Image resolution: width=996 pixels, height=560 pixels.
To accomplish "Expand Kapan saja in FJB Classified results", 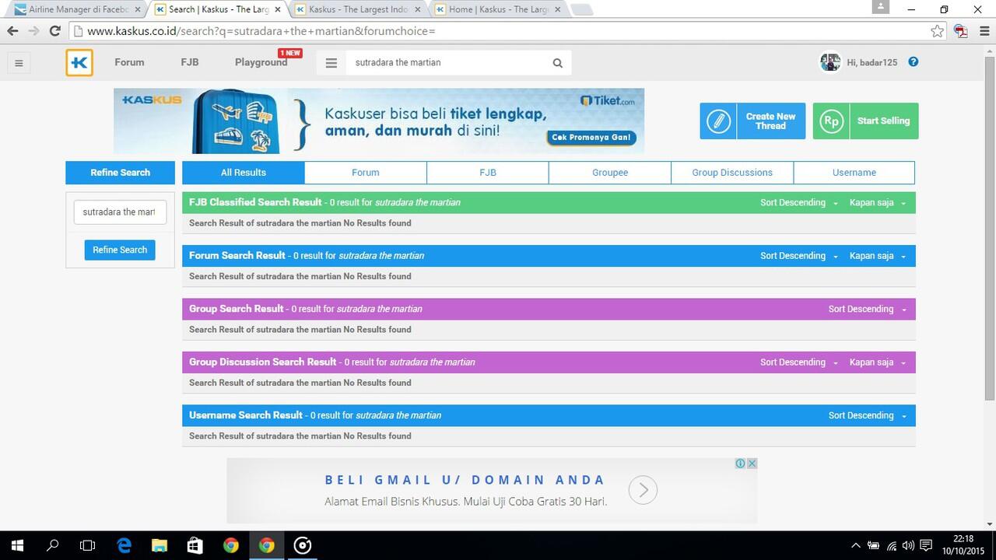I will 878,203.
